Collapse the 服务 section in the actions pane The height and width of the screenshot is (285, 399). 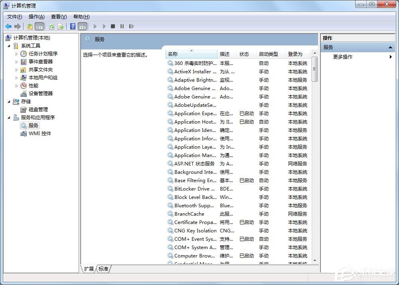[x=391, y=47]
